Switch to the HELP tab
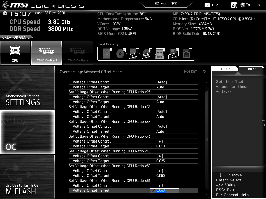This screenshot has height=199, width=266. click(x=225, y=69)
